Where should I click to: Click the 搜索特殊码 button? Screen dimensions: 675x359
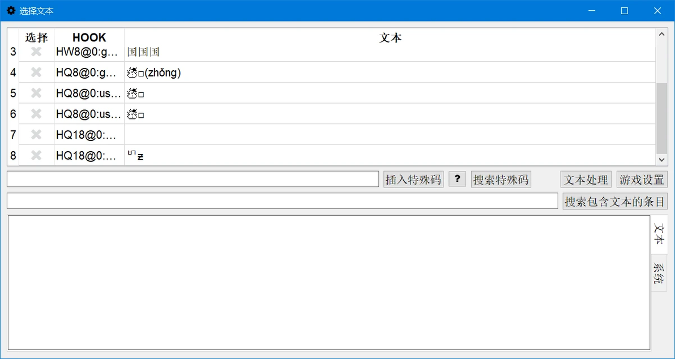(x=501, y=179)
